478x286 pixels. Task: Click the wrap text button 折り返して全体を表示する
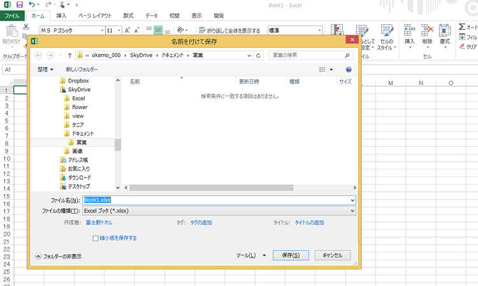[x=229, y=30]
